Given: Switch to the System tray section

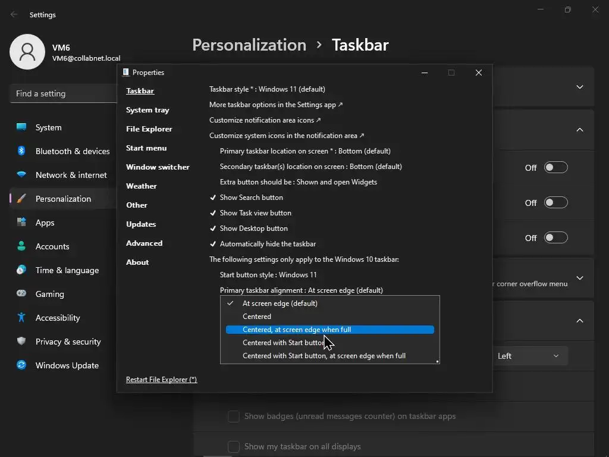Looking at the screenshot, I should tap(147, 110).
